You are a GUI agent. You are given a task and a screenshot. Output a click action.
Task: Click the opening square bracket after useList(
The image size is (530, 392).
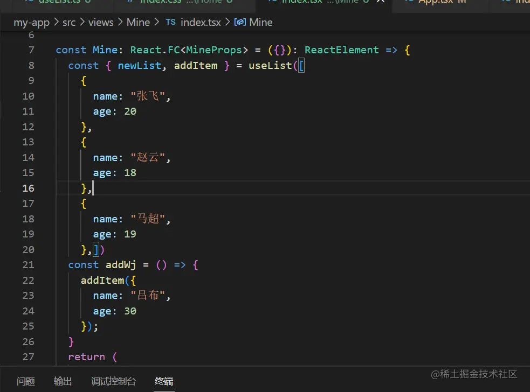(x=301, y=66)
